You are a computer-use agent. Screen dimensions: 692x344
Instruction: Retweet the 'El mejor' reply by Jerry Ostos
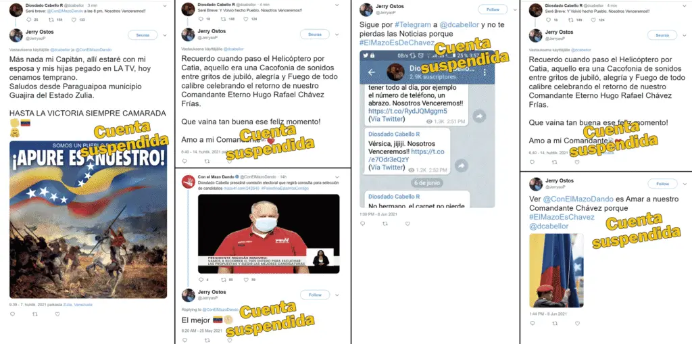coord(207,340)
